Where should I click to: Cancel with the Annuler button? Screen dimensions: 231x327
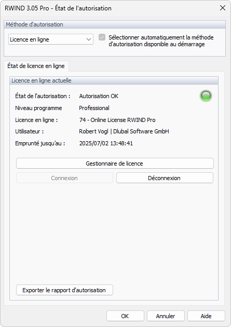[x=166, y=316]
